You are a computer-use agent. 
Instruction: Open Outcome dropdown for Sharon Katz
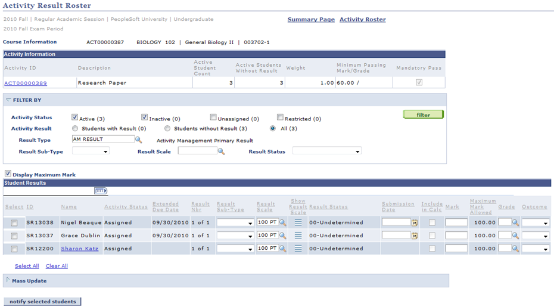tap(536, 249)
